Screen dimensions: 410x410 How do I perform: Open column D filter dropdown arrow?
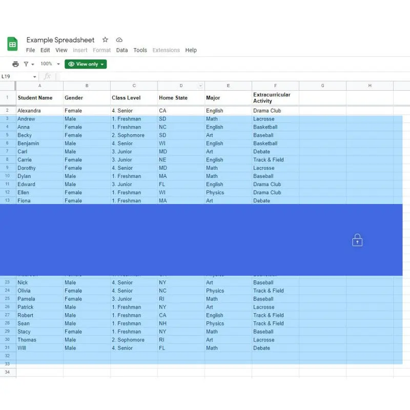click(x=200, y=86)
